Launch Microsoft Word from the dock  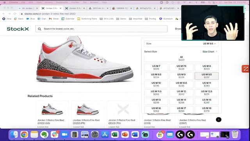click(135, 135)
